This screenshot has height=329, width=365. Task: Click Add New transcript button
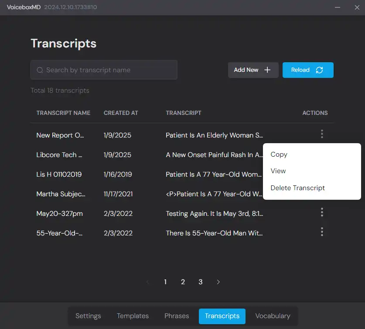pos(253,70)
